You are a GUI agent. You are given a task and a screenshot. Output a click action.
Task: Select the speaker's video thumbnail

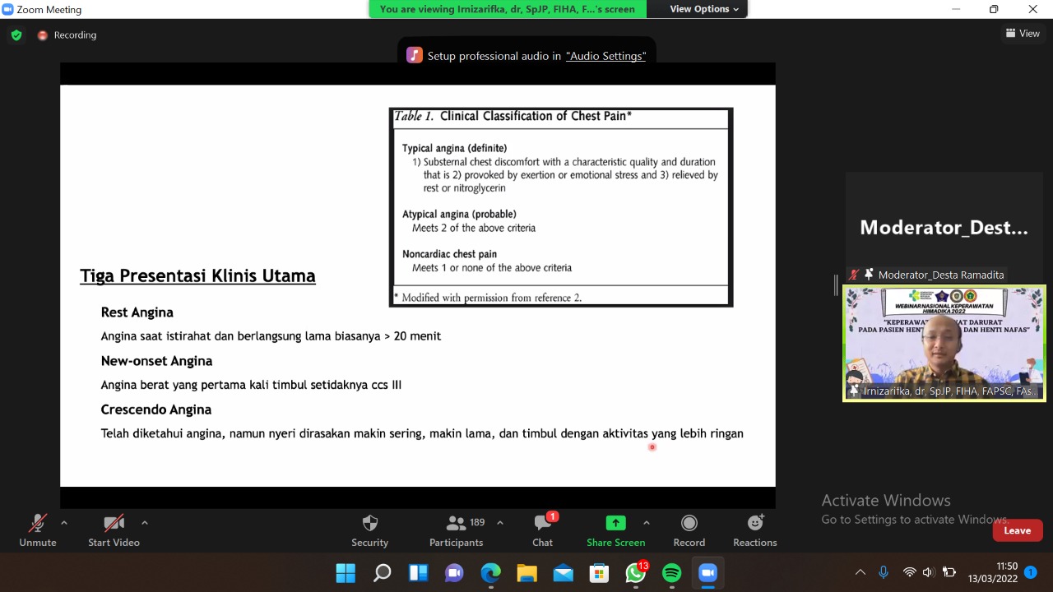[944, 344]
